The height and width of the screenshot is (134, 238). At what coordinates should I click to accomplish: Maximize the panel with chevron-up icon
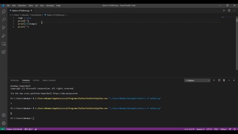click(x=229, y=80)
